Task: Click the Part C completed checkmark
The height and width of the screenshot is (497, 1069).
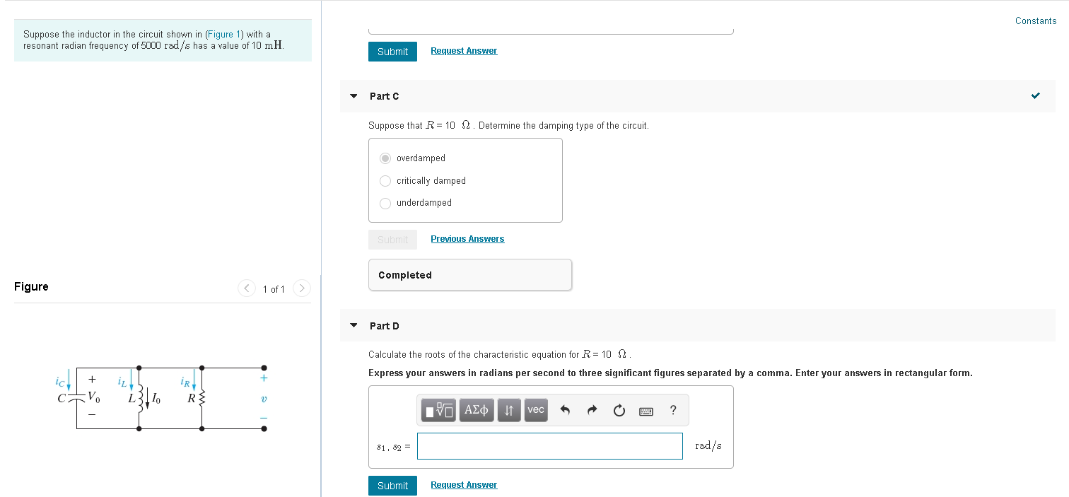Action: (1036, 96)
